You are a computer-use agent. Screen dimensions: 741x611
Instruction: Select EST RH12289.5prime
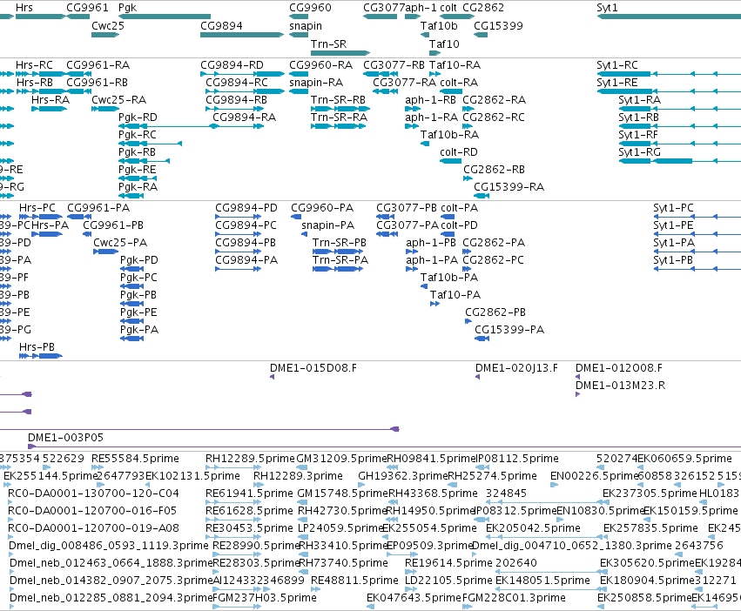tap(250, 459)
